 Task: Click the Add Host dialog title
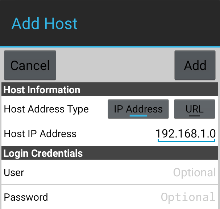[x=44, y=24]
